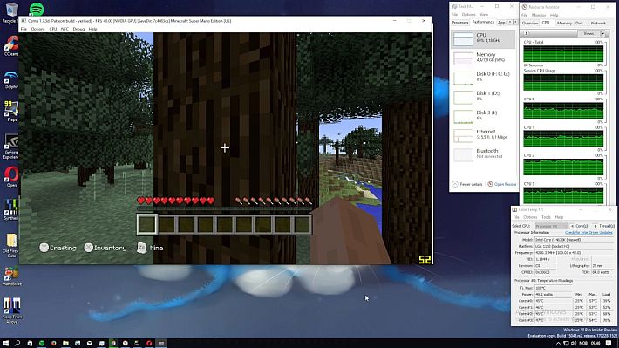619x348 pixels.
Task: Click the Windows Start button
Action: point(6,343)
